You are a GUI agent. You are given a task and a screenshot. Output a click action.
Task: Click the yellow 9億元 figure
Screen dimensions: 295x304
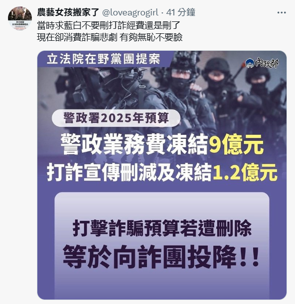pyautogui.click(x=236, y=144)
